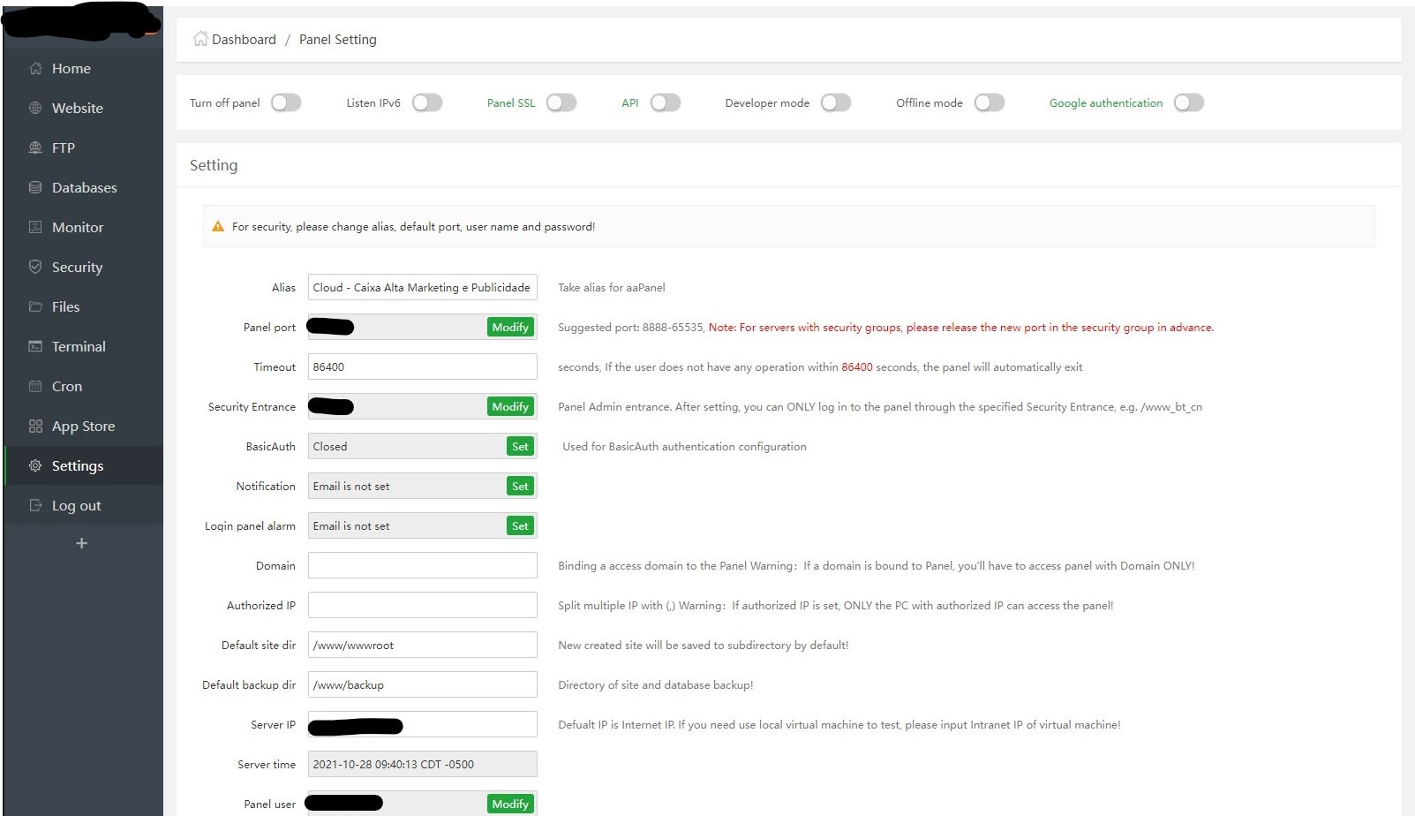Modify the Panel user
Viewport: 1415px width, 816px height.
pyautogui.click(x=510, y=804)
